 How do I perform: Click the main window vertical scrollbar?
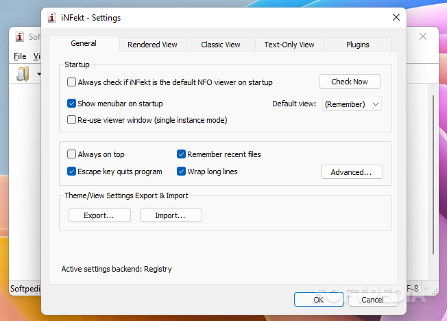(433, 175)
